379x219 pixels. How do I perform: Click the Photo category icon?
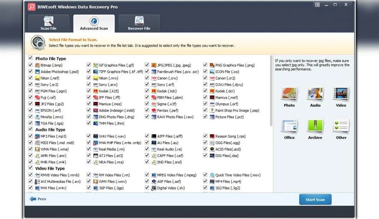[289, 94]
